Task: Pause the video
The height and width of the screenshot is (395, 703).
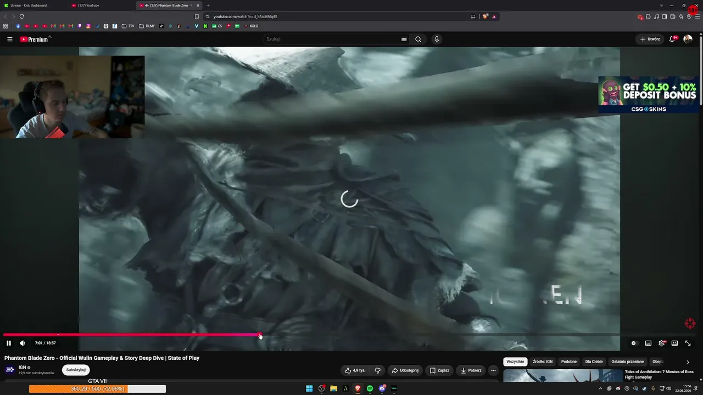Action: (x=9, y=343)
